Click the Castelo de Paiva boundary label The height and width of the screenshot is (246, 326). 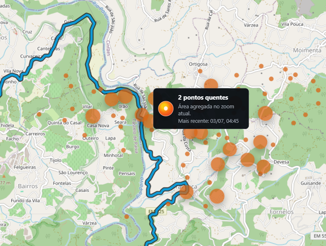135,136
